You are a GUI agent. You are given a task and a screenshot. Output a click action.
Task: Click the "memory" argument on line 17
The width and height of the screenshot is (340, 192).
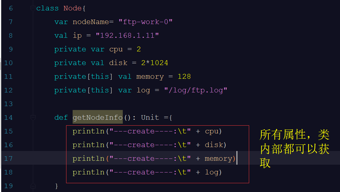[x=218, y=159]
